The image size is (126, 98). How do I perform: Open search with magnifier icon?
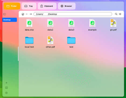(x=116, y=14)
